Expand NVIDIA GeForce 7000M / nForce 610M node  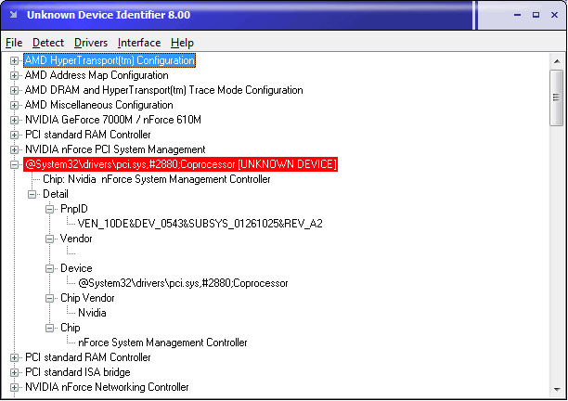click(x=14, y=120)
